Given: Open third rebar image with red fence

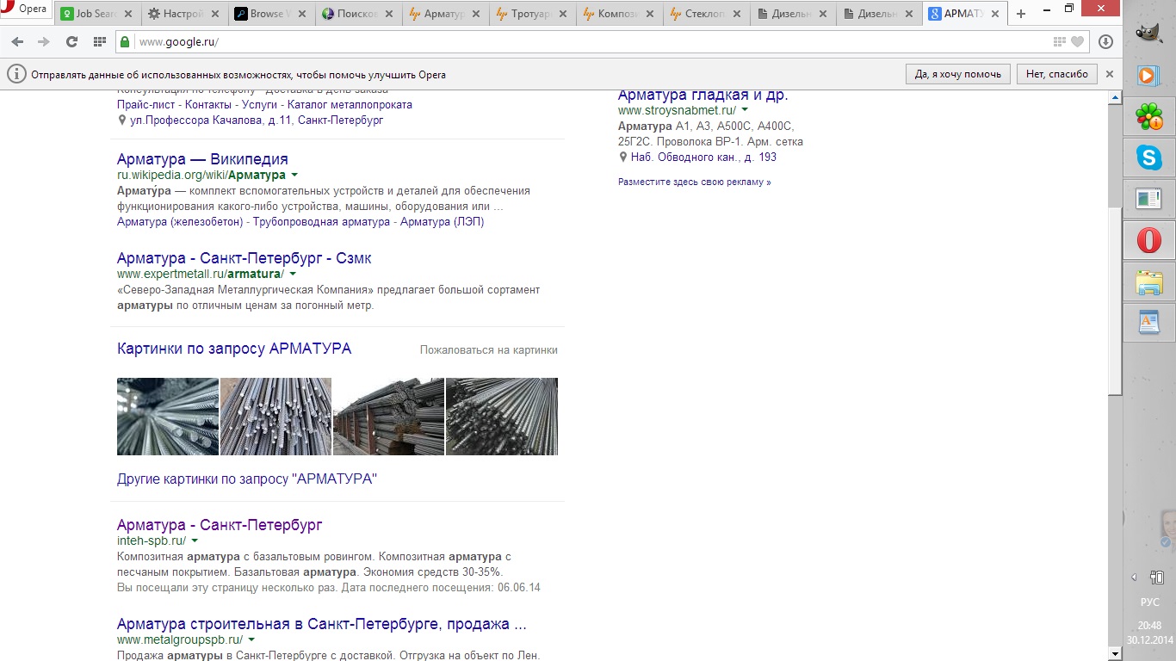Looking at the screenshot, I should click(388, 417).
